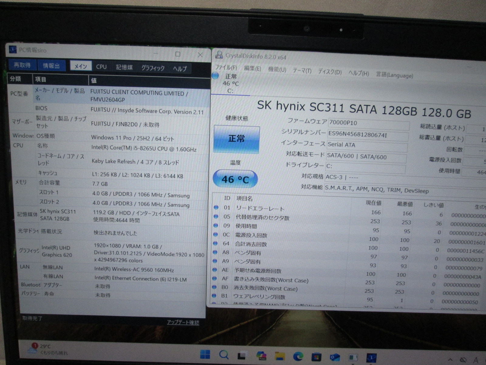This screenshot has width=486, height=365.
Task: Select the Windows 11 Pro OS value
Action: click(133, 139)
